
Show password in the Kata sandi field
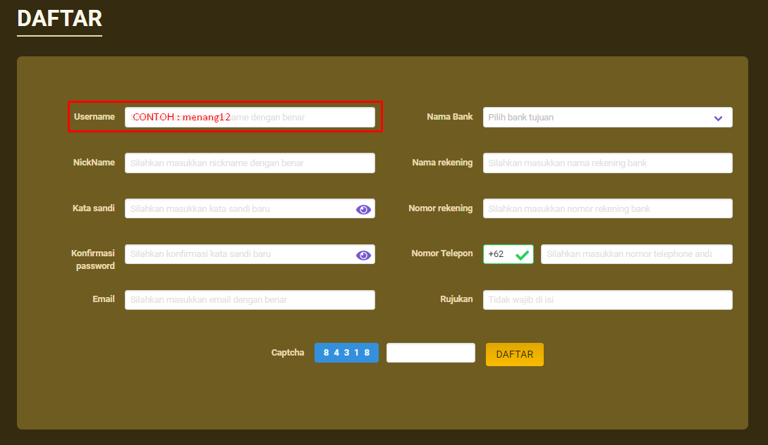coord(363,209)
